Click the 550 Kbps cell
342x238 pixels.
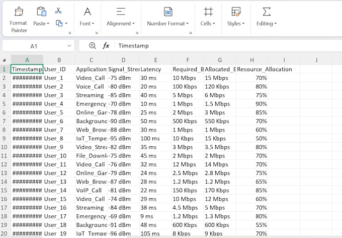pyautogui.click(x=220, y=121)
